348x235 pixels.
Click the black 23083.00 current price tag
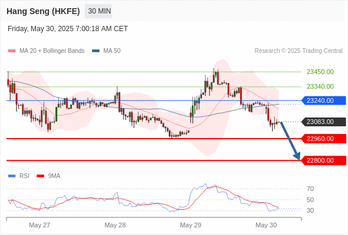324,122
